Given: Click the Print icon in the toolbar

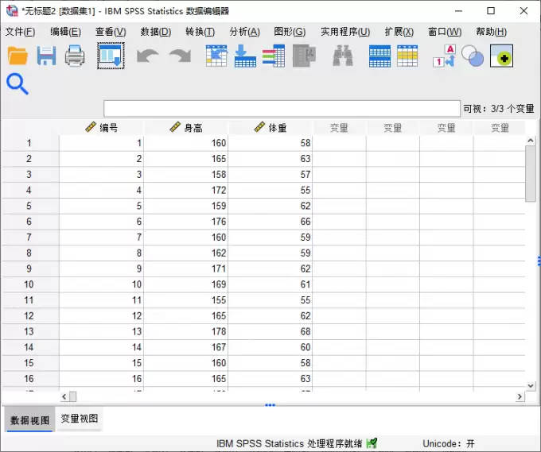Looking at the screenshot, I should click(x=75, y=56).
